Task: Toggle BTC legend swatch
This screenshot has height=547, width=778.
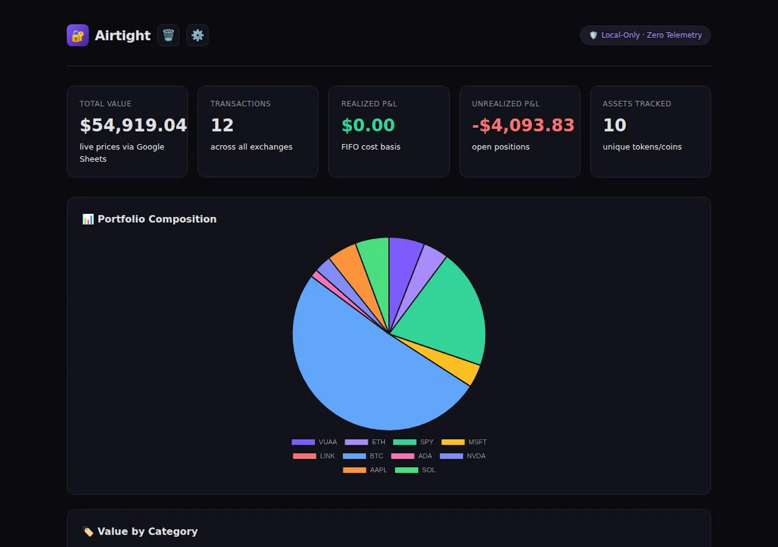Action: tap(354, 456)
